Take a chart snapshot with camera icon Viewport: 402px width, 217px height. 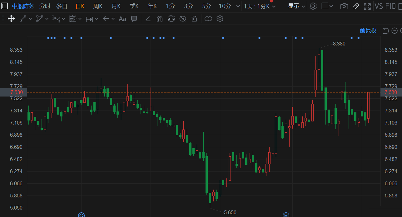click(344, 6)
